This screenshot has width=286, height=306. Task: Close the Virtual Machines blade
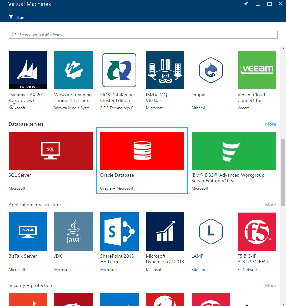(281, 4)
